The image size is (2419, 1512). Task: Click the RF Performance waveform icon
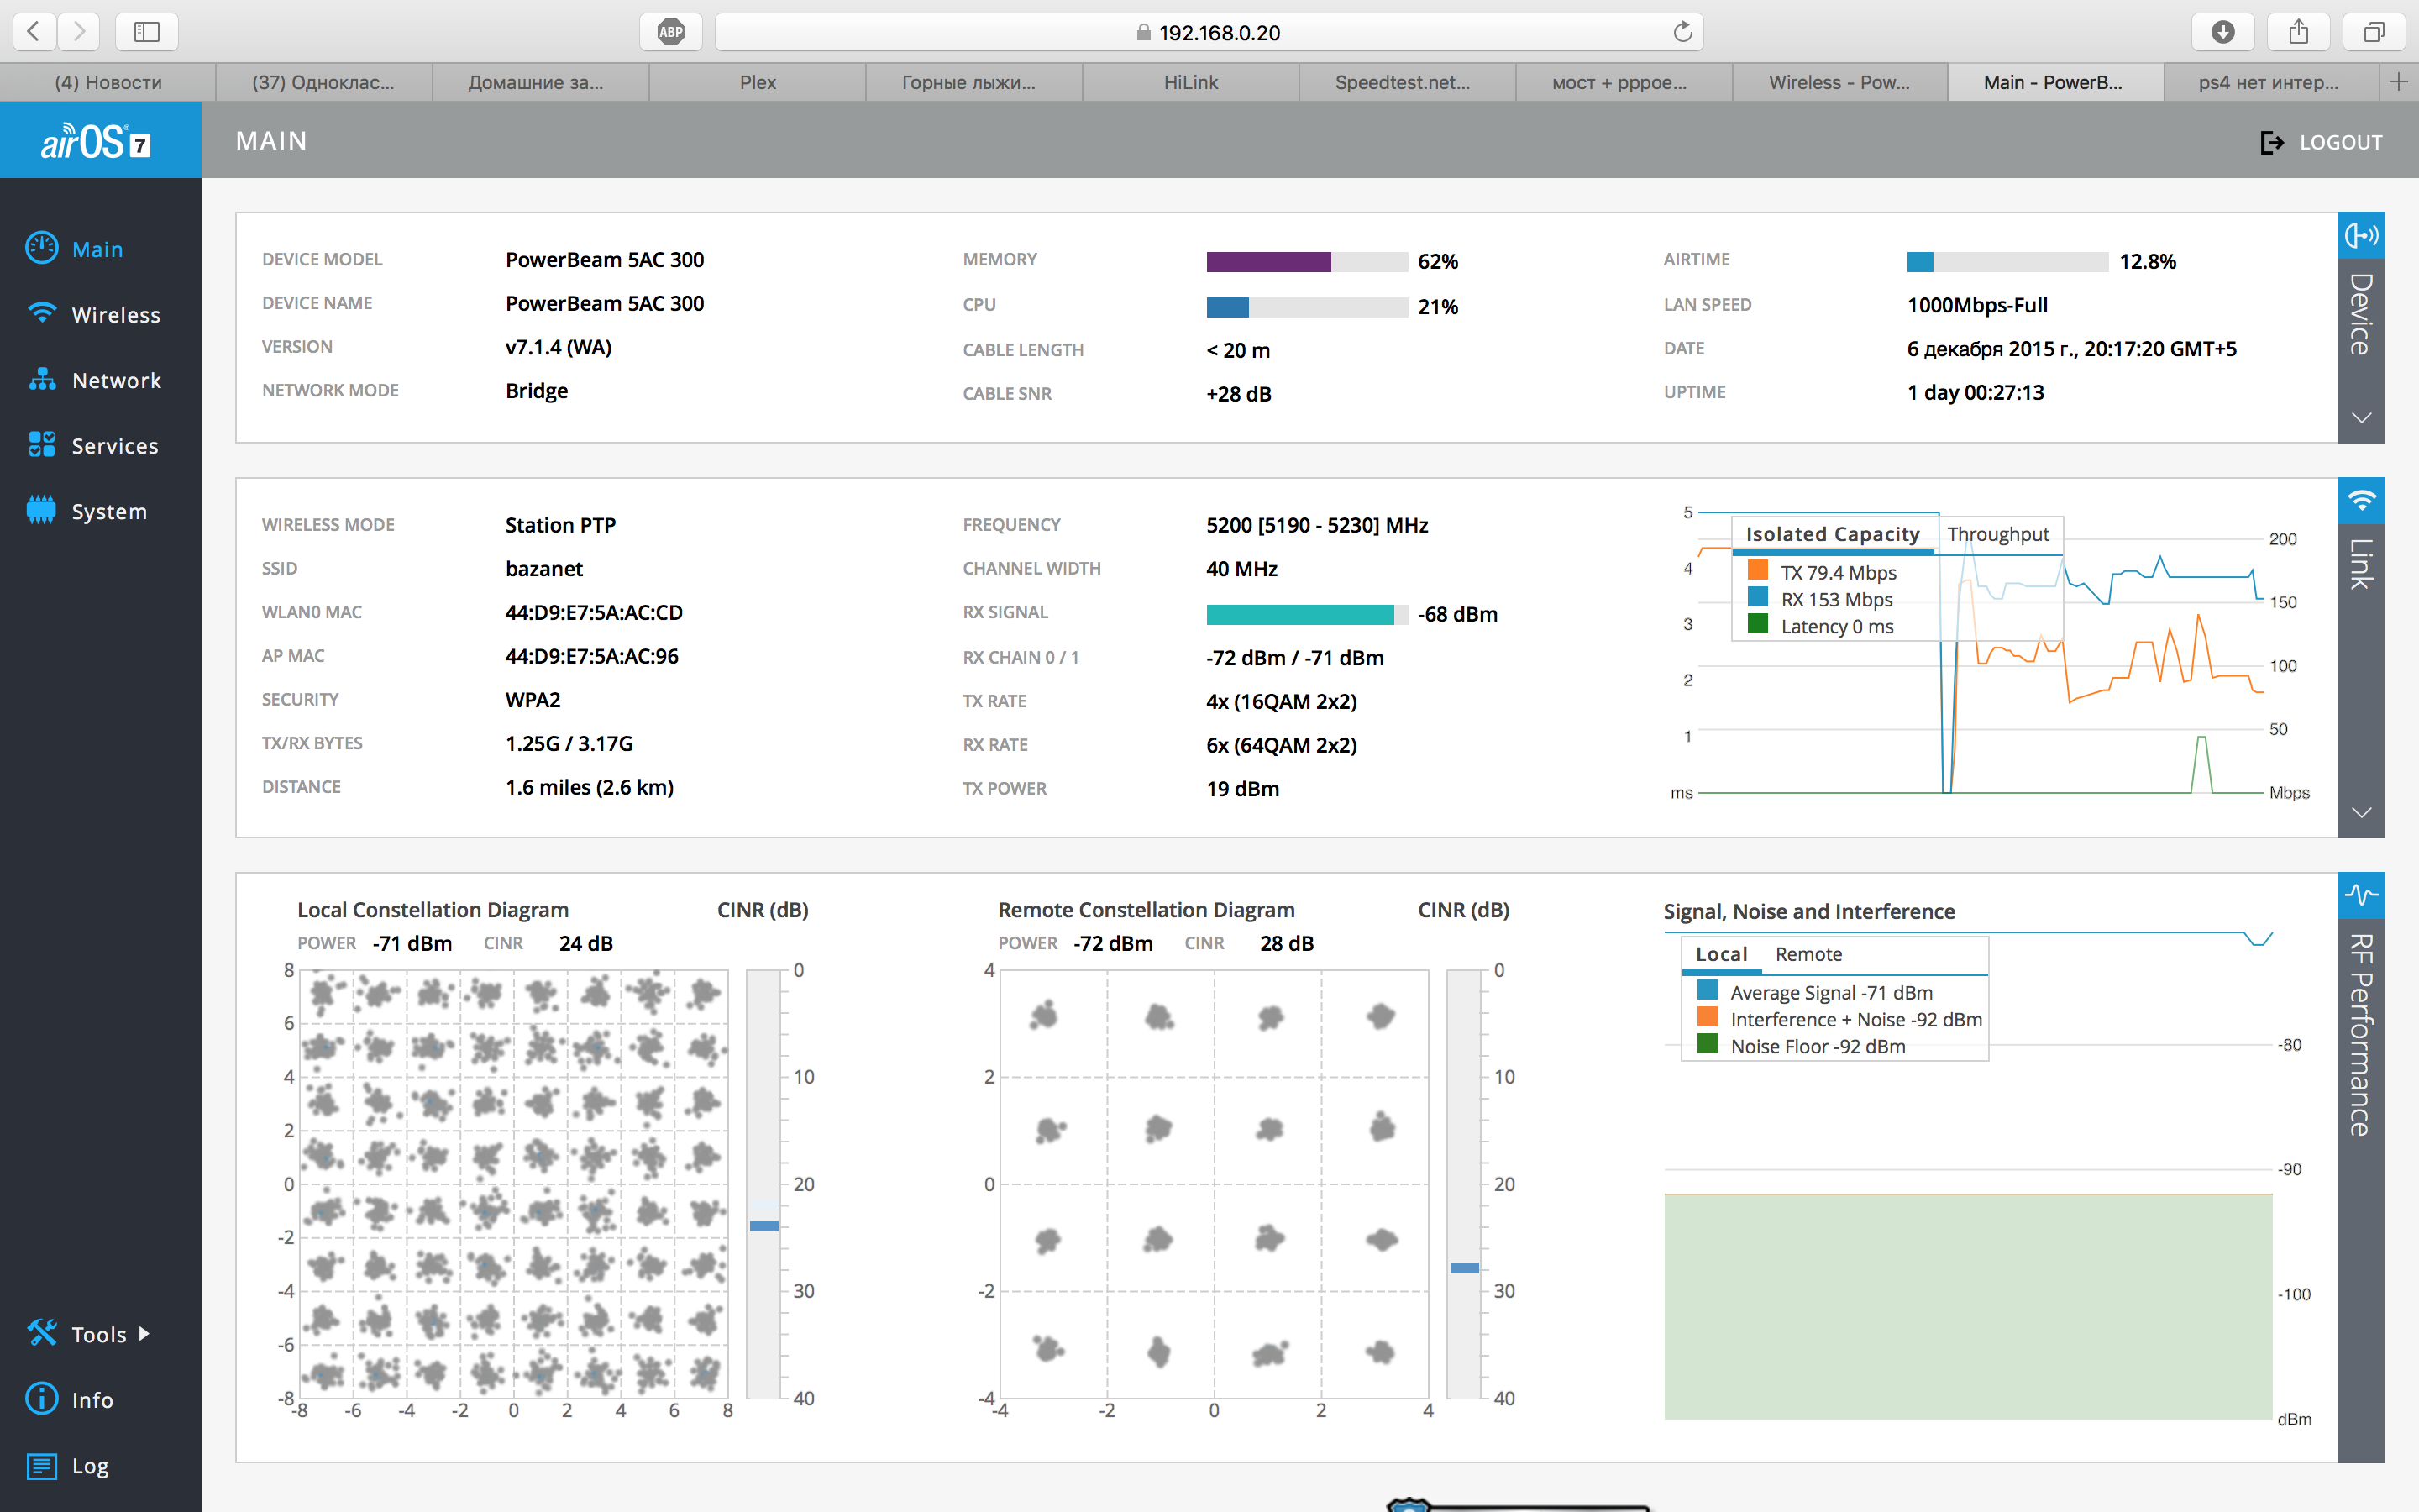point(2361,895)
